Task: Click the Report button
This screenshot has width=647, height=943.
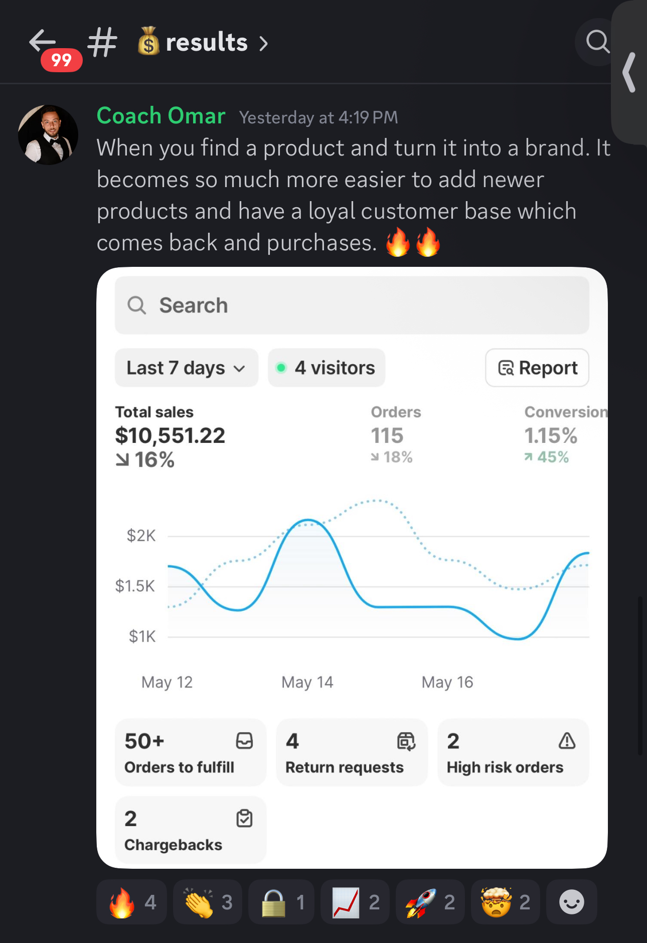Action: (x=537, y=368)
